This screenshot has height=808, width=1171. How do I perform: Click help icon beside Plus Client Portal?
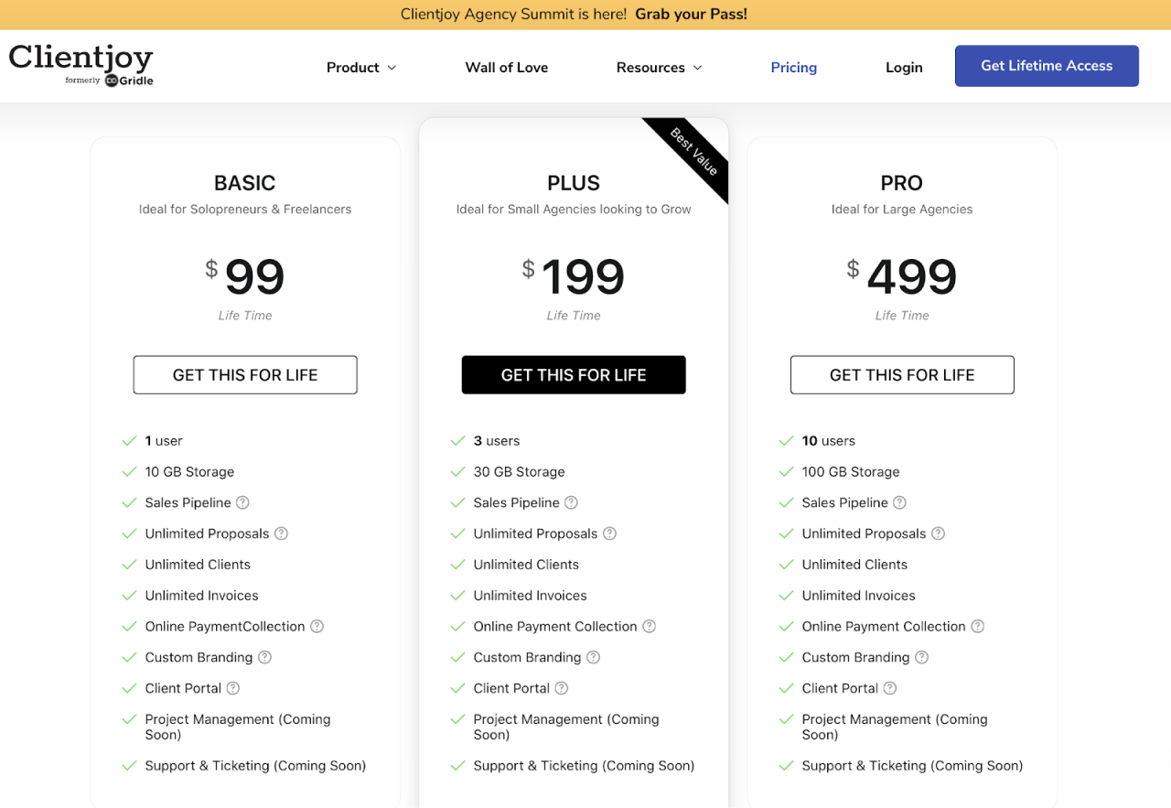[x=561, y=688]
